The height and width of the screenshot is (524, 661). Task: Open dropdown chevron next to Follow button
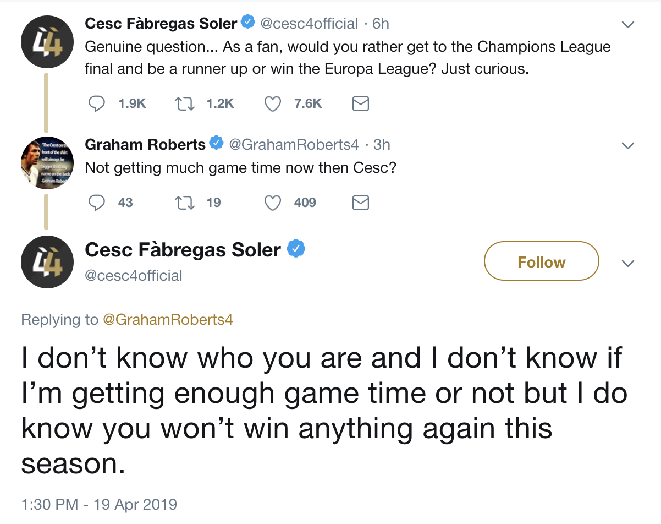tap(627, 263)
